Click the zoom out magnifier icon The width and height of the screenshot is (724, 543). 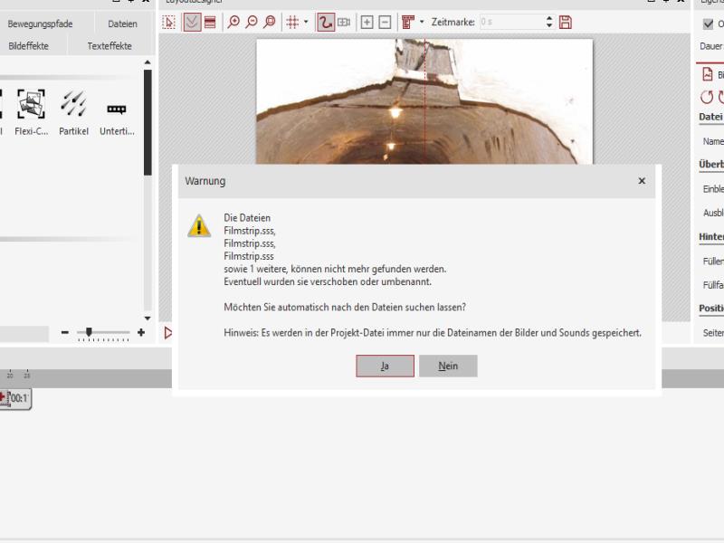[x=252, y=22]
